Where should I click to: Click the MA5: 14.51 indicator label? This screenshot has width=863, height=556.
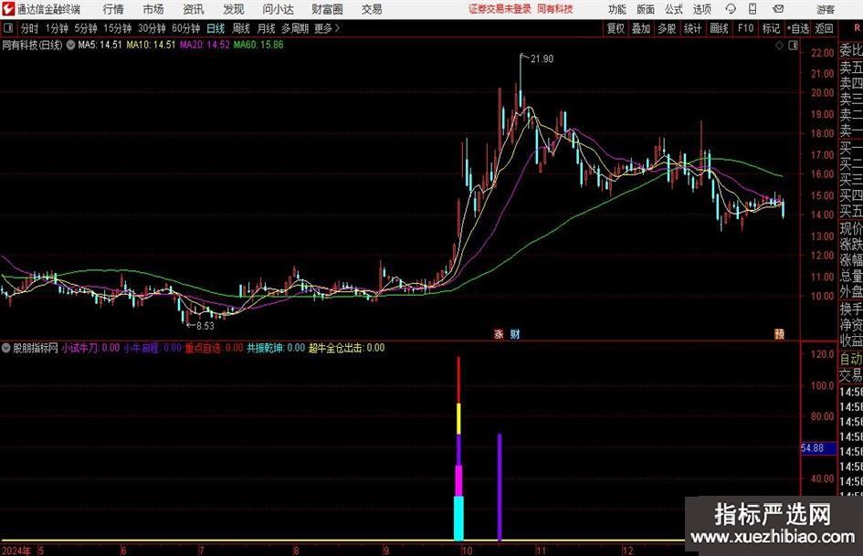[x=100, y=45]
